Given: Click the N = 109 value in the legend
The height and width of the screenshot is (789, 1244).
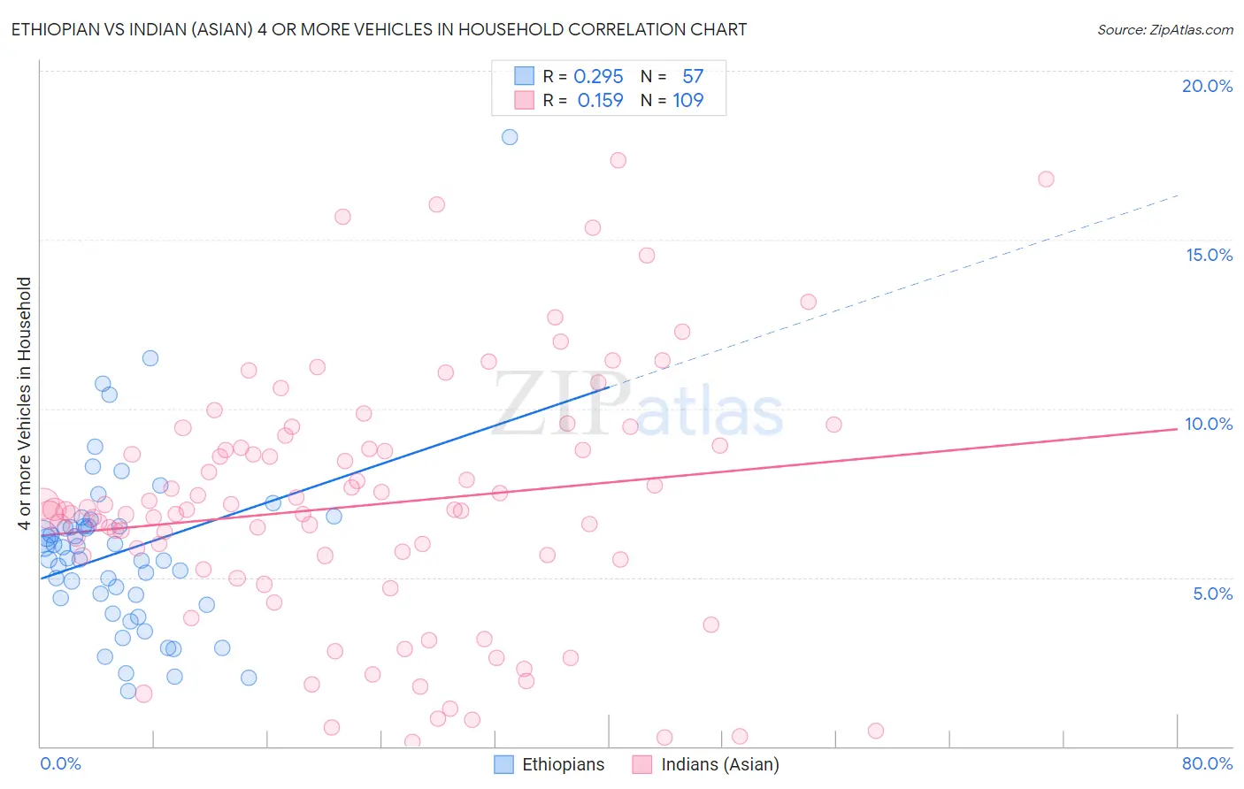Looking at the screenshot, I should pos(672,100).
